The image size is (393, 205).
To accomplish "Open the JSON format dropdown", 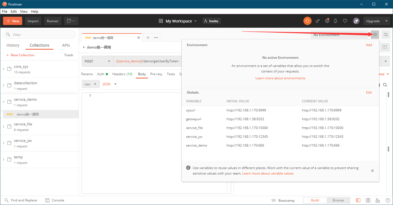I will [110, 84].
